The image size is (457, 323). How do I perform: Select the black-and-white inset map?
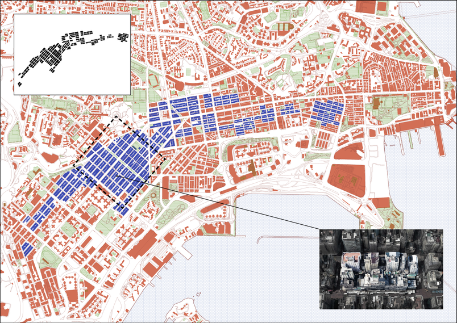pos(72,54)
